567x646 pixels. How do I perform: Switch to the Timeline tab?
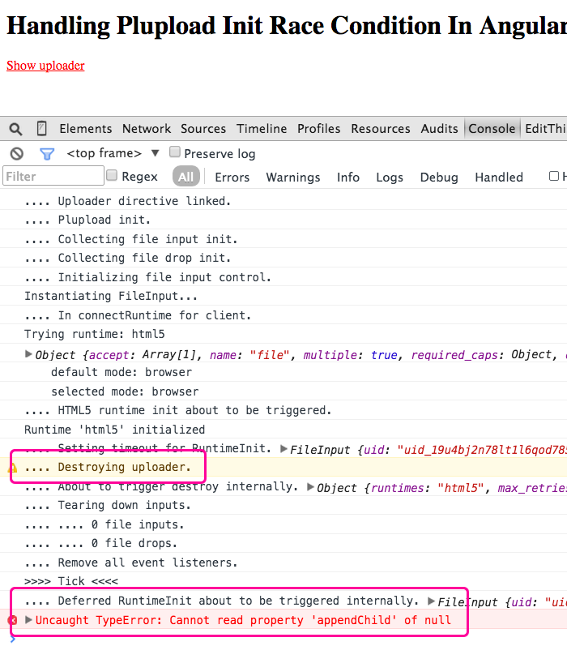(262, 129)
